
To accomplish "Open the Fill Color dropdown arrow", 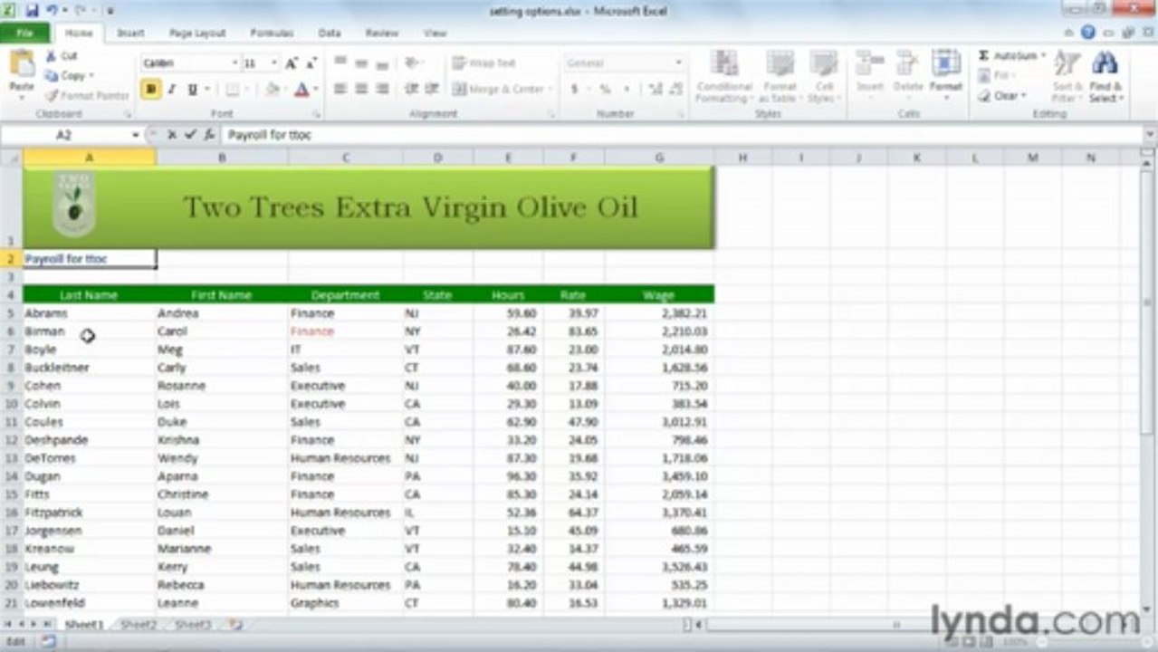I will click(x=284, y=89).
